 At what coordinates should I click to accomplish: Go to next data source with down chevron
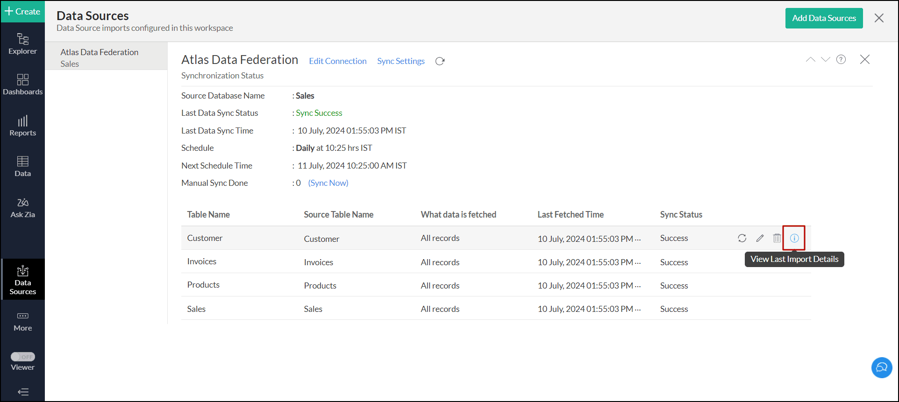(826, 59)
